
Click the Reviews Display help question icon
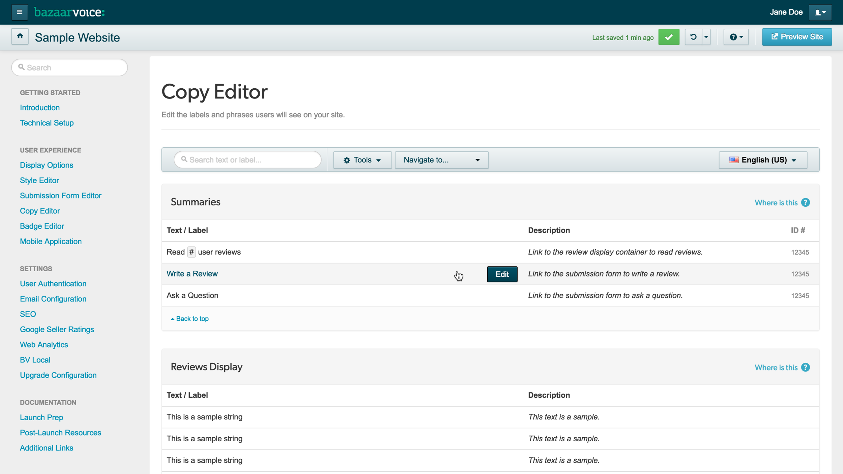click(x=806, y=367)
